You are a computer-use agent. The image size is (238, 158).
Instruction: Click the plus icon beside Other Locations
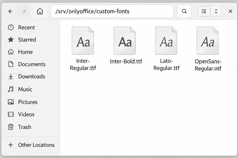(11, 145)
